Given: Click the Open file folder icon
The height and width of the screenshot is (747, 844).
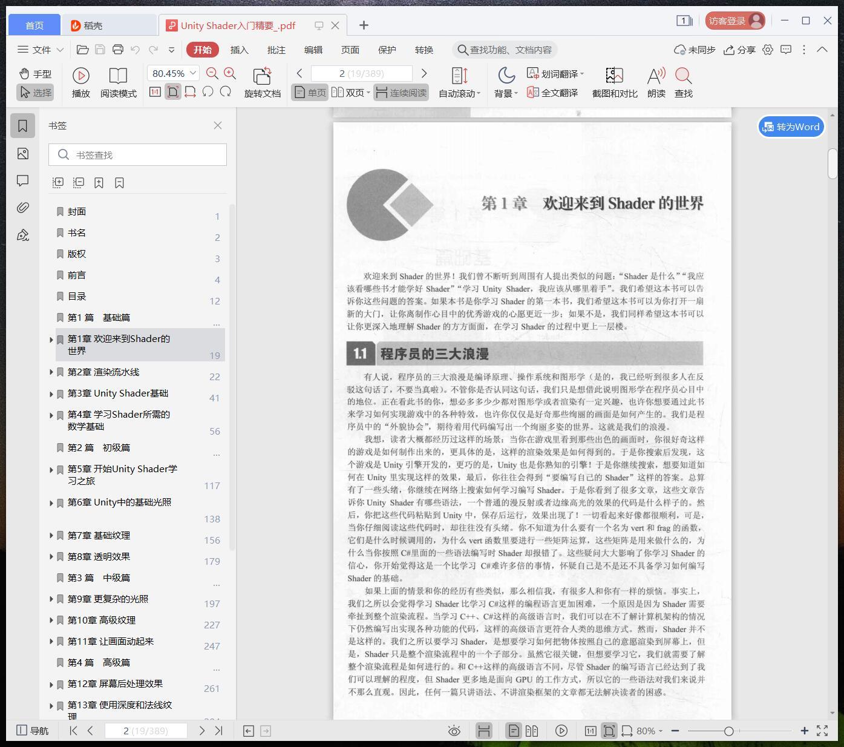Looking at the screenshot, I should [x=83, y=50].
